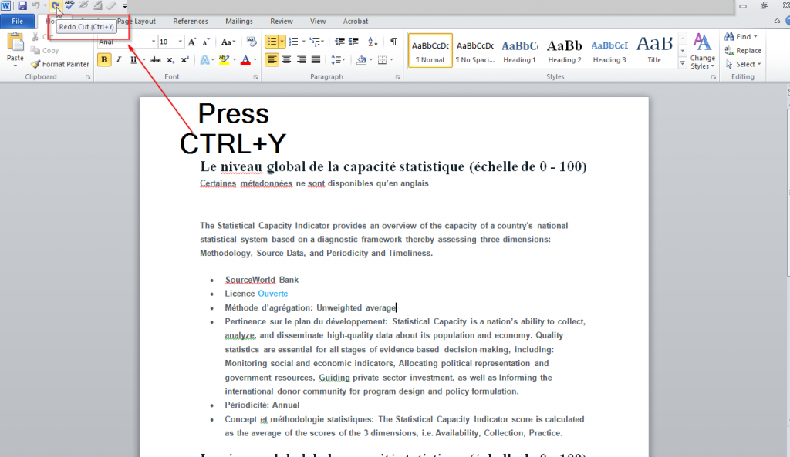The width and height of the screenshot is (790, 457).
Task: Click the Borders icon
Action: pyautogui.click(x=383, y=60)
